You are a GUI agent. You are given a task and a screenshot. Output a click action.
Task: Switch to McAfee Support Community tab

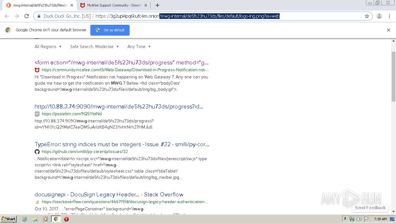click(x=114, y=5)
